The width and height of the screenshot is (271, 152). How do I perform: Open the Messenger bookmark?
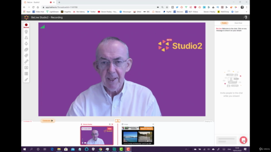pyautogui.click(x=125, y=12)
